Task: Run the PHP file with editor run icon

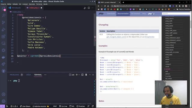Action: (85, 8)
